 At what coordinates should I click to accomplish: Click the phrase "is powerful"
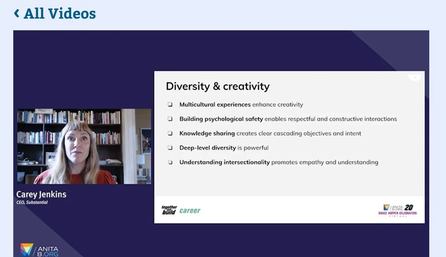point(253,148)
